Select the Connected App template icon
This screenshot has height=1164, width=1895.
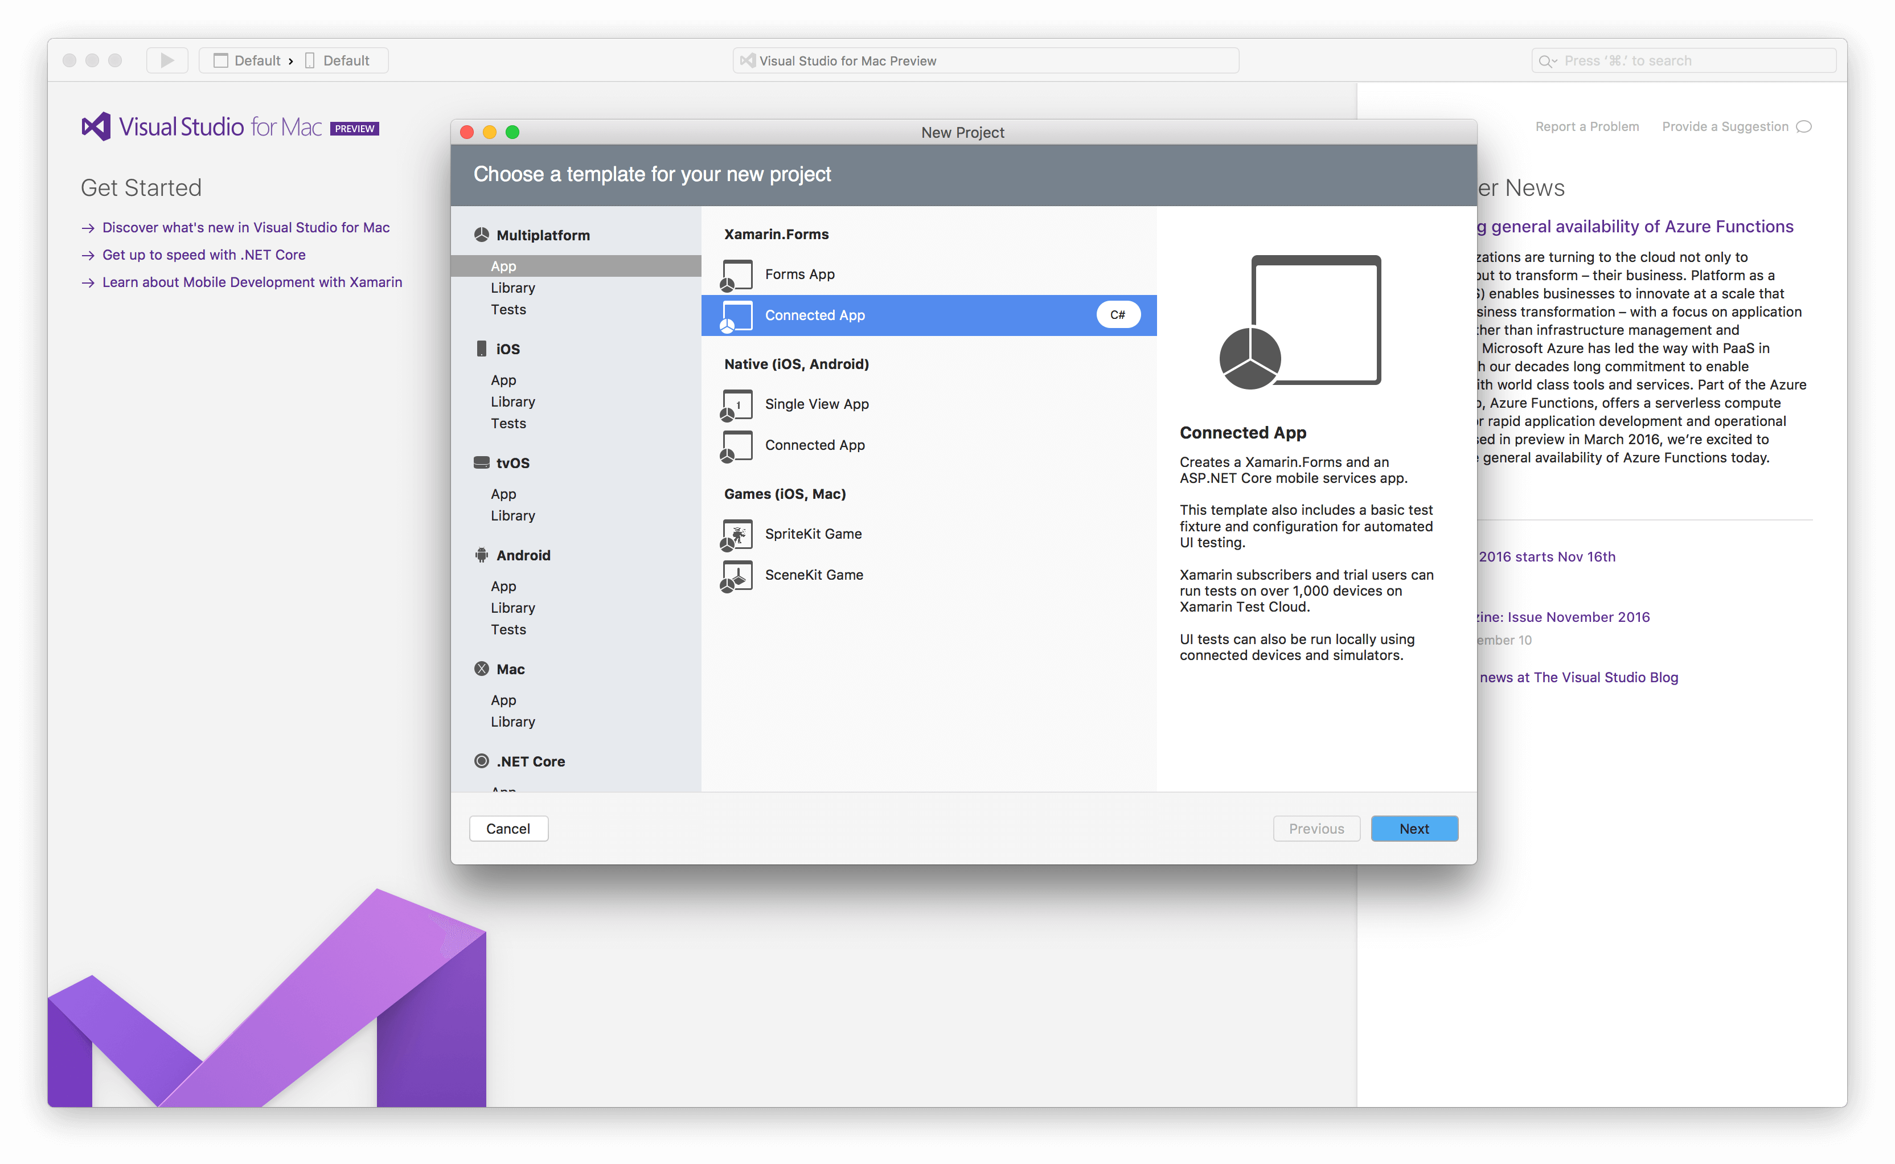735,314
